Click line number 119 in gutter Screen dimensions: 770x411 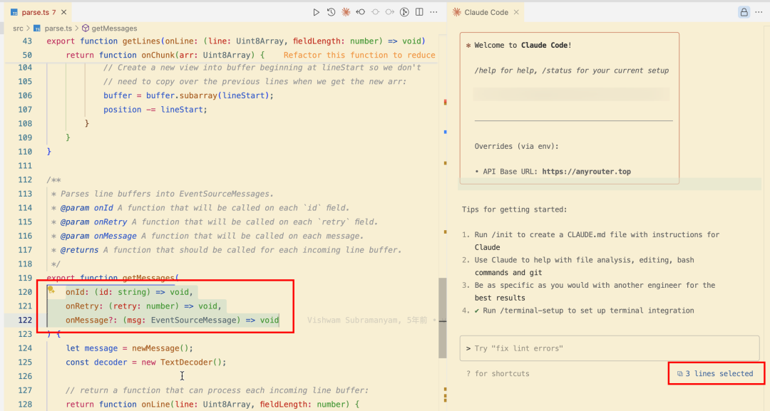point(25,278)
